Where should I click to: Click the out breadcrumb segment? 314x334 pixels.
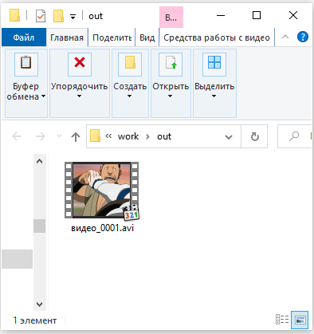(164, 136)
